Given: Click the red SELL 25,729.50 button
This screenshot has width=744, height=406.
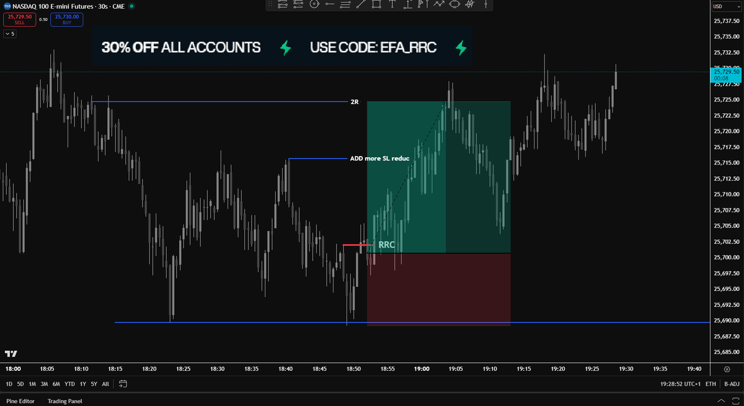Looking at the screenshot, I should 19,19.
